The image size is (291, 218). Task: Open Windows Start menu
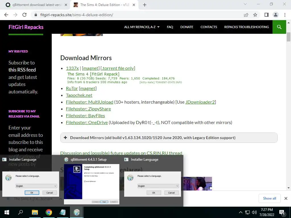point(7,212)
